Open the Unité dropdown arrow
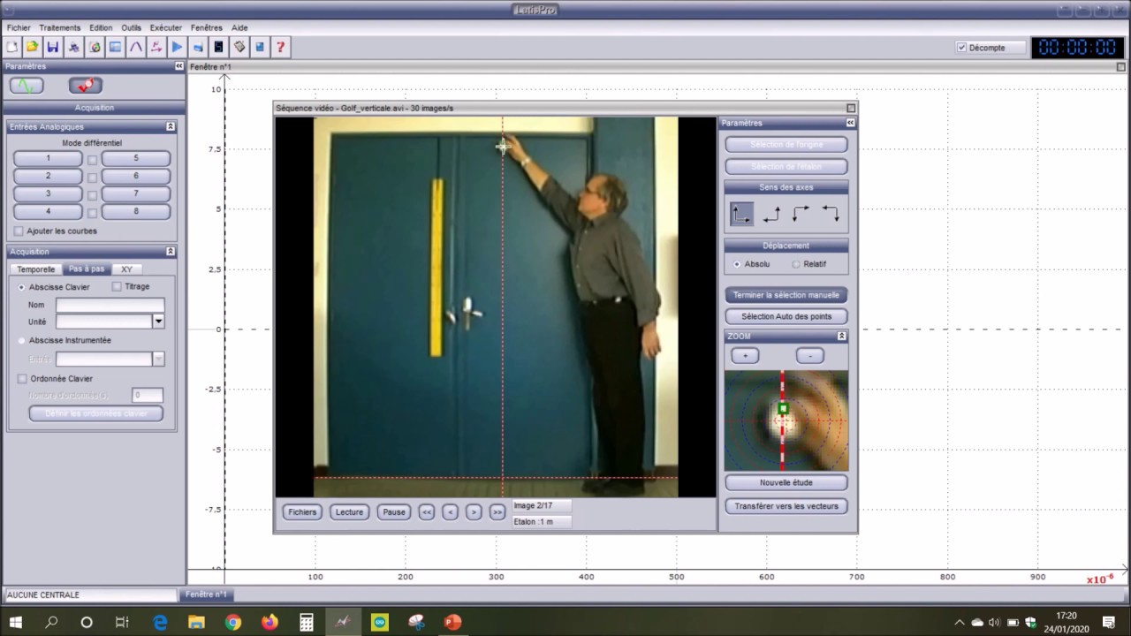 159,322
